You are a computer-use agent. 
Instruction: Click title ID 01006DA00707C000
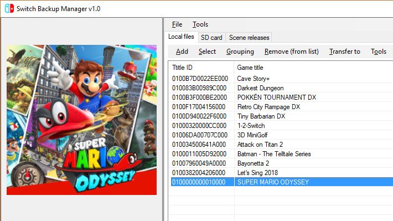click(x=200, y=135)
